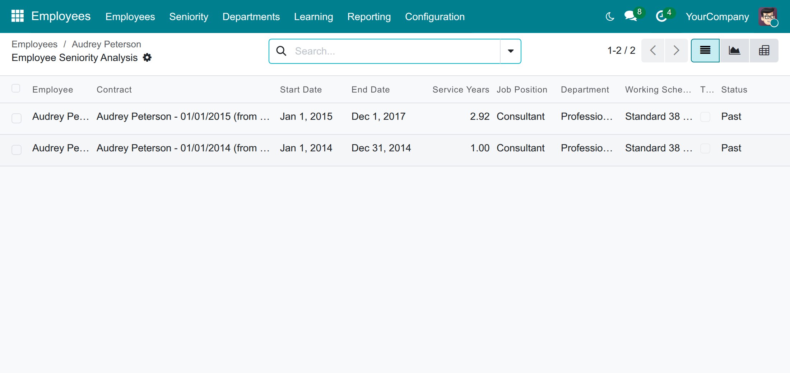
Task: Go to Audrey Peterson breadcrumb link
Action: (x=106, y=44)
